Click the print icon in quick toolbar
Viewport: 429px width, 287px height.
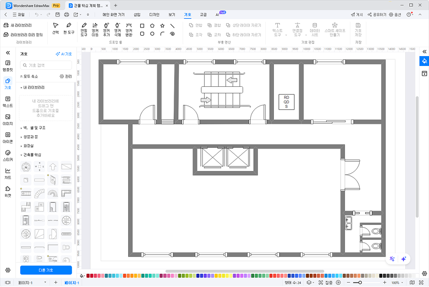(x=67, y=14)
